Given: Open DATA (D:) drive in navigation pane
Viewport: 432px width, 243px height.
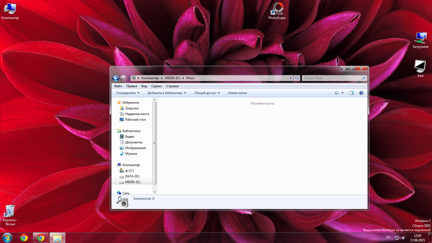Looking at the screenshot, I should tap(132, 176).
